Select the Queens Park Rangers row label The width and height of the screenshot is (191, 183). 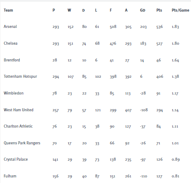22,143
